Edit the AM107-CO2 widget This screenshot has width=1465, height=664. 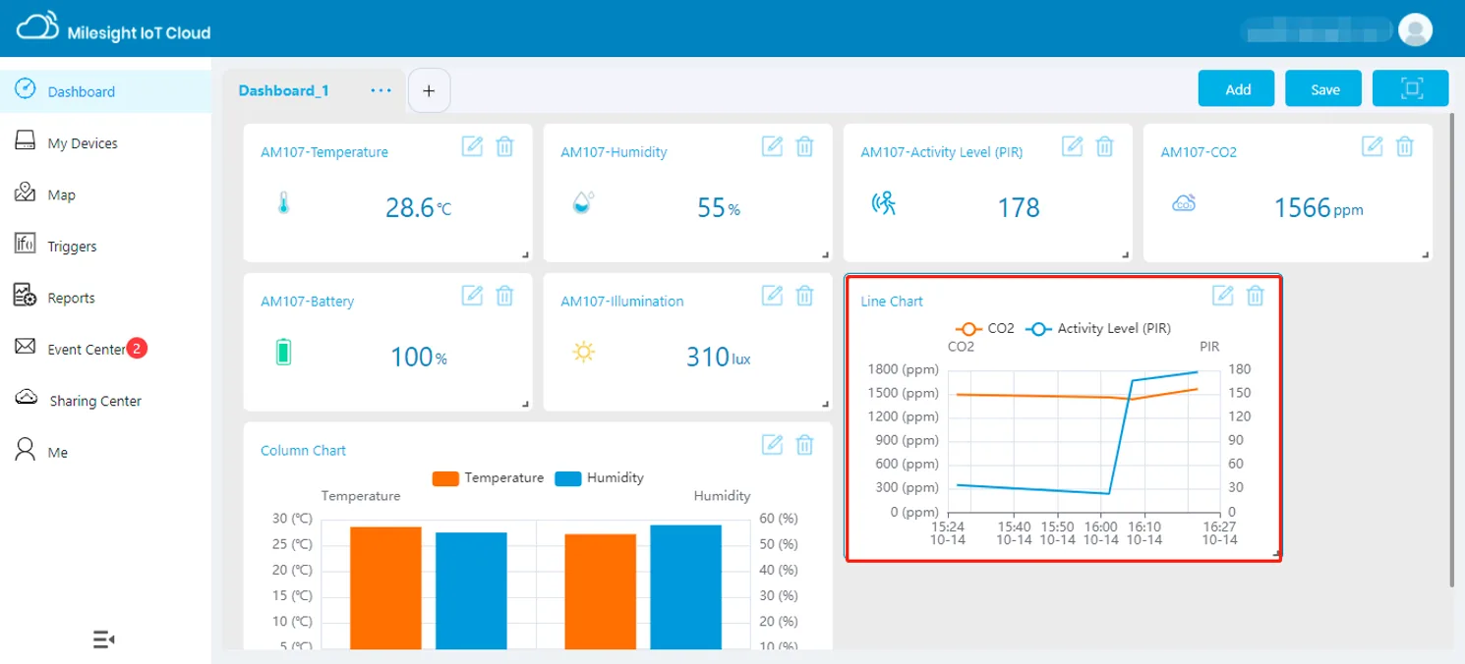1373,146
